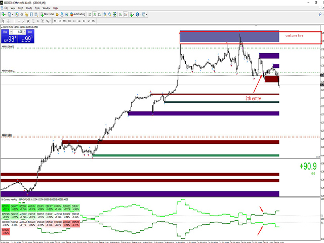This screenshot has width=324, height=243.
Task: Expand the Profiles dropdown arrow
Action: 12,15
